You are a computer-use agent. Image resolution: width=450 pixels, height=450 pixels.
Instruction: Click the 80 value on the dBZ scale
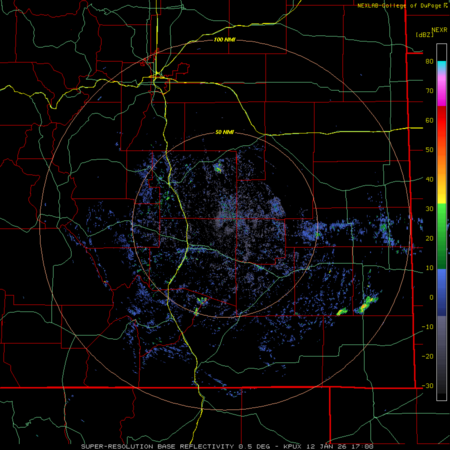point(429,61)
